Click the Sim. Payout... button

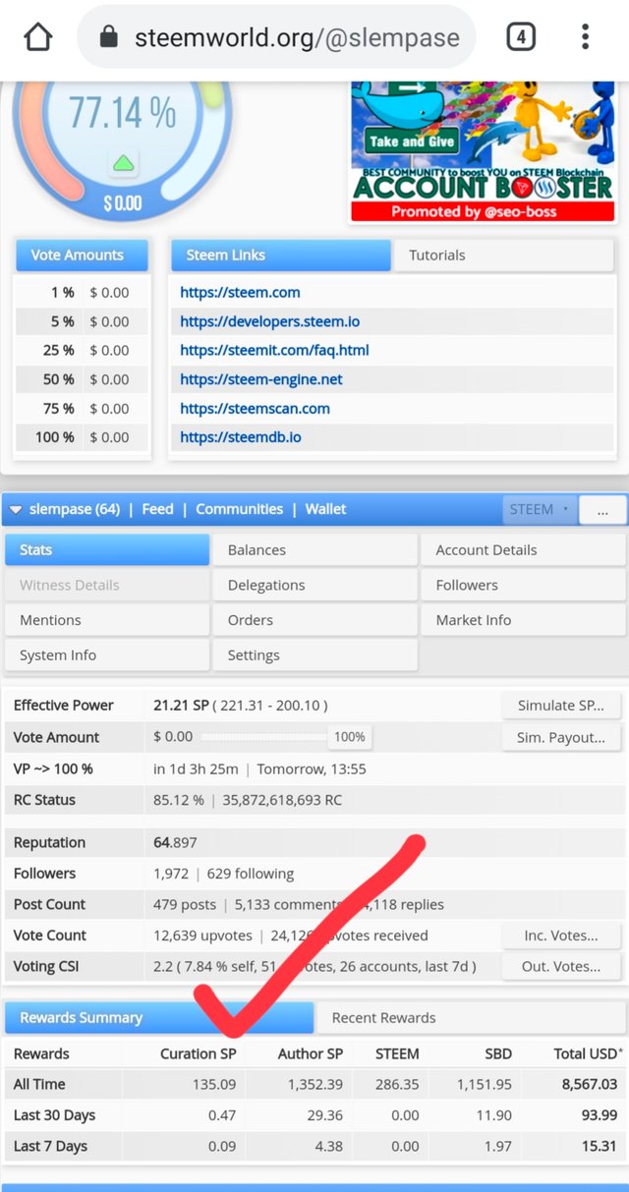[x=561, y=737]
